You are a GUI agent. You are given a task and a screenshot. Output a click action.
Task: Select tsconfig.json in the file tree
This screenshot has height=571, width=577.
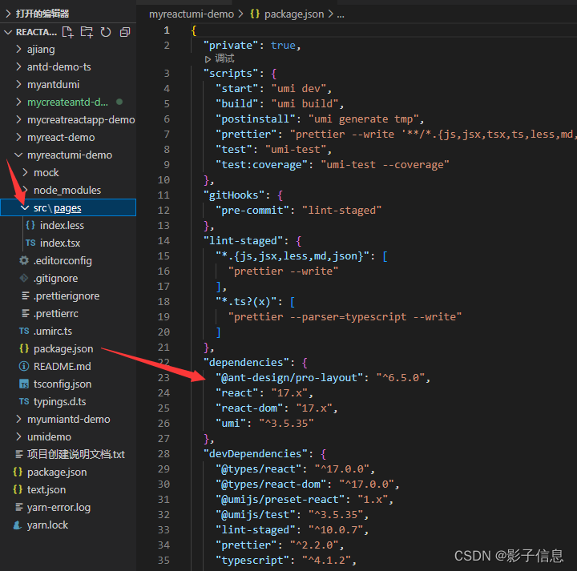[62, 384]
